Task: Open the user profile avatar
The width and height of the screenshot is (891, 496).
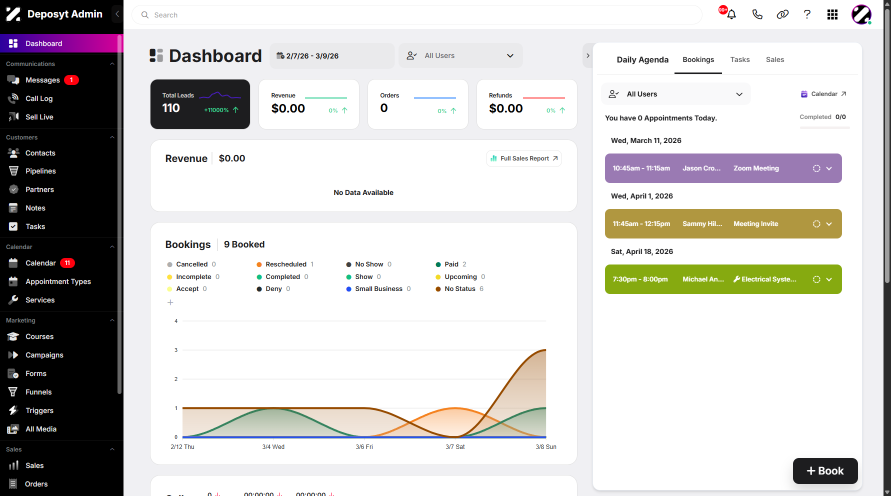Action: tap(861, 14)
